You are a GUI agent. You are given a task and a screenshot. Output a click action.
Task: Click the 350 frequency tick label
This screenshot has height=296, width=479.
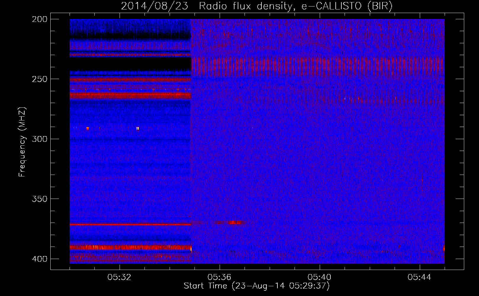tap(40, 199)
